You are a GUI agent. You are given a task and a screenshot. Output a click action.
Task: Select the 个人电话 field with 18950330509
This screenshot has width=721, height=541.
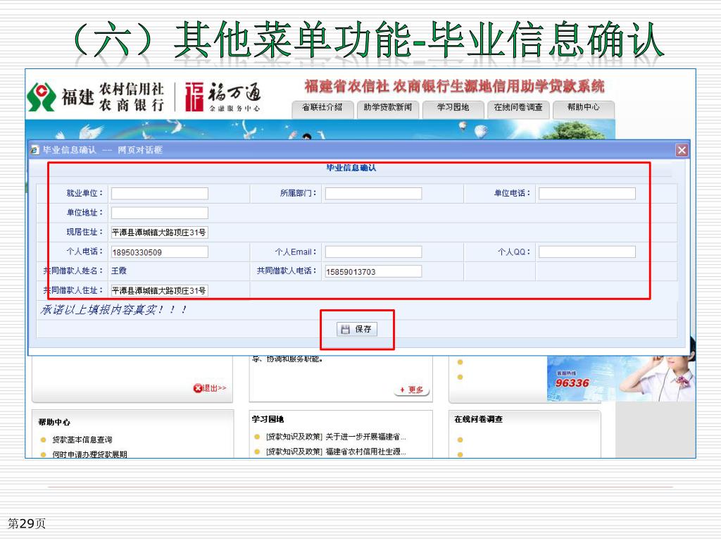coord(160,251)
